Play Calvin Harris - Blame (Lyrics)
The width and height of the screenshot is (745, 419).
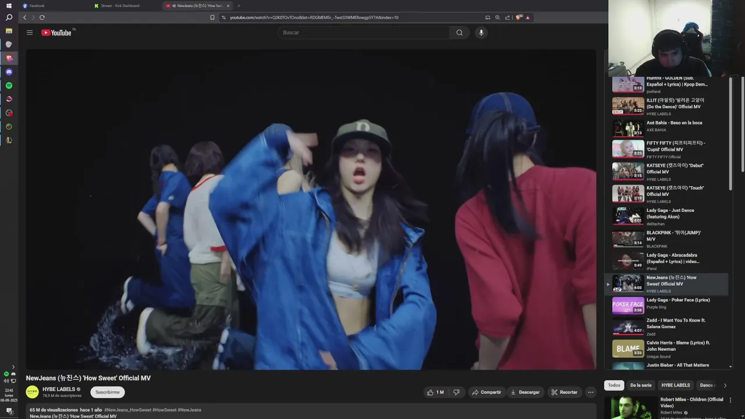click(666, 349)
